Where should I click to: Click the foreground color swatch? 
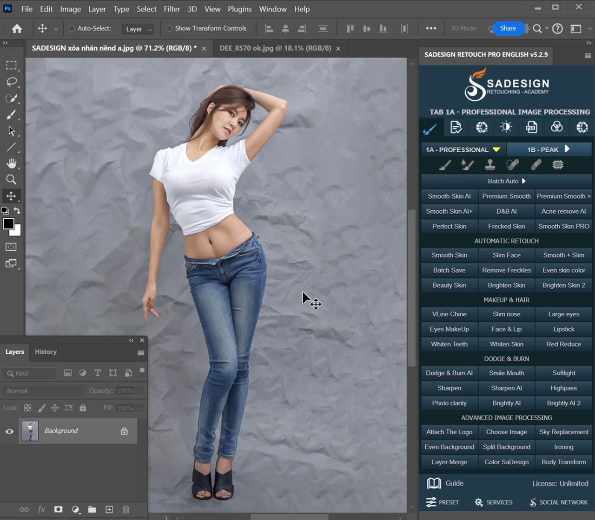[x=8, y=224]
